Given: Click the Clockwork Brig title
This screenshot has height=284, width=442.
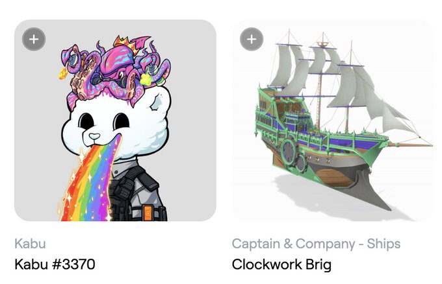Looking at the screenshot, I should 281,265.
